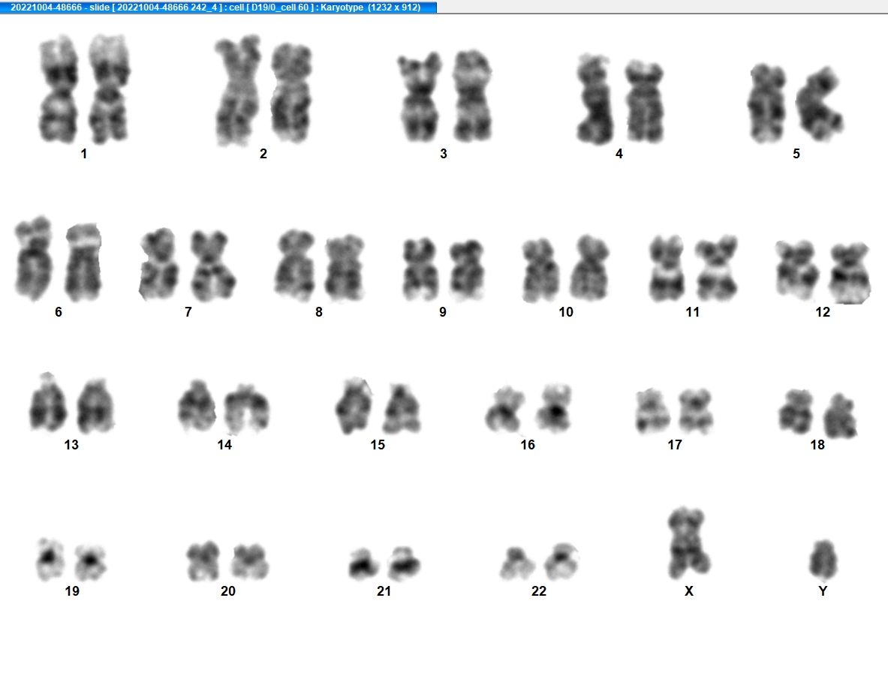The height and width of the screenshot is (673, 888).
Task: Click the label '2' under second pair
Action: 263,154
